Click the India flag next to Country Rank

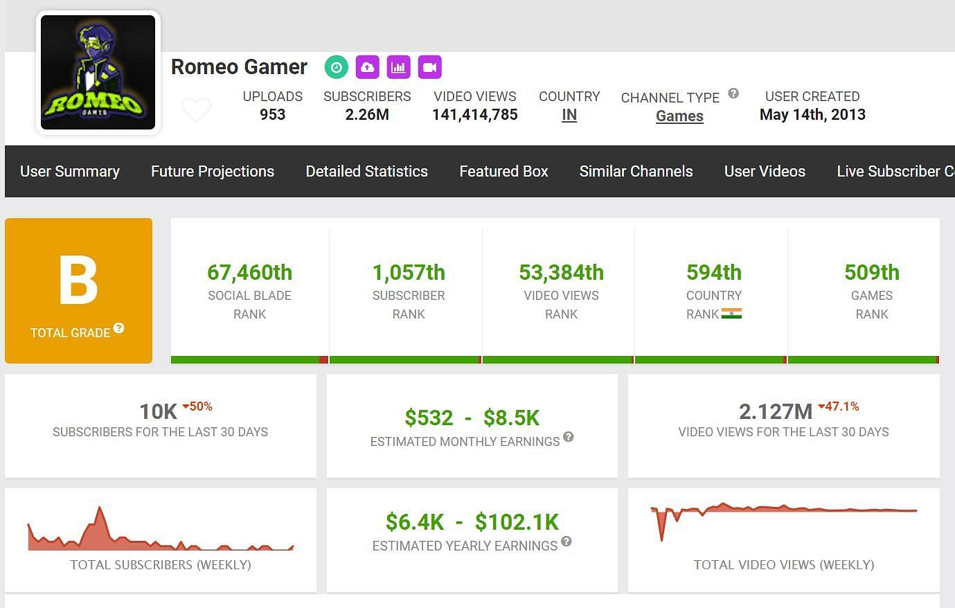tap(731, 314)
